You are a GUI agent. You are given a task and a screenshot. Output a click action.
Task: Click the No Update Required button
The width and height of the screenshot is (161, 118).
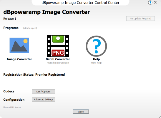[140, 19]
